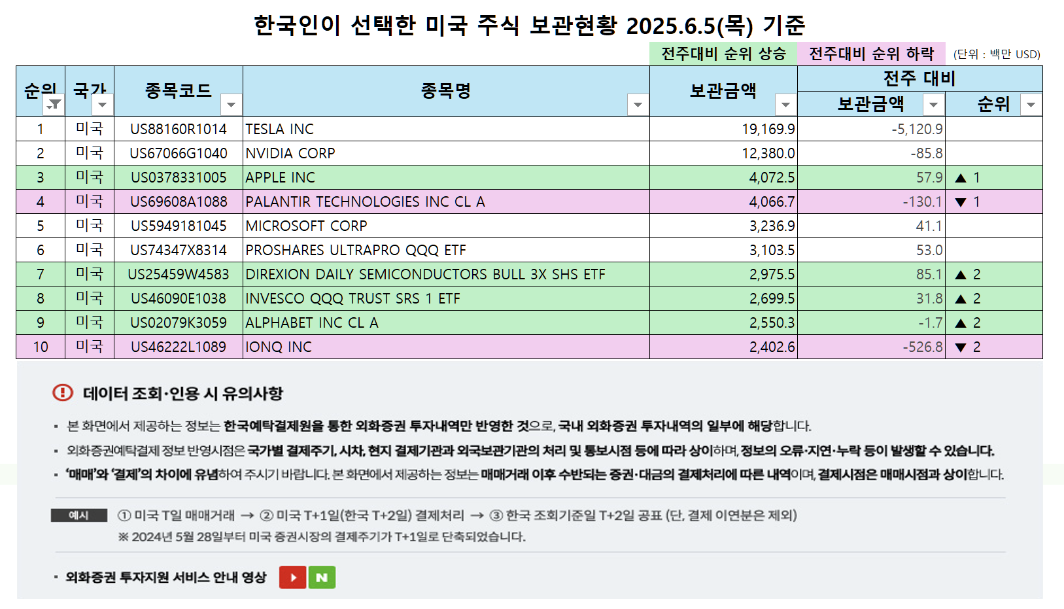Click code US46090E1038
Screen dimensions: 1064x609
[x=179, y=299]
